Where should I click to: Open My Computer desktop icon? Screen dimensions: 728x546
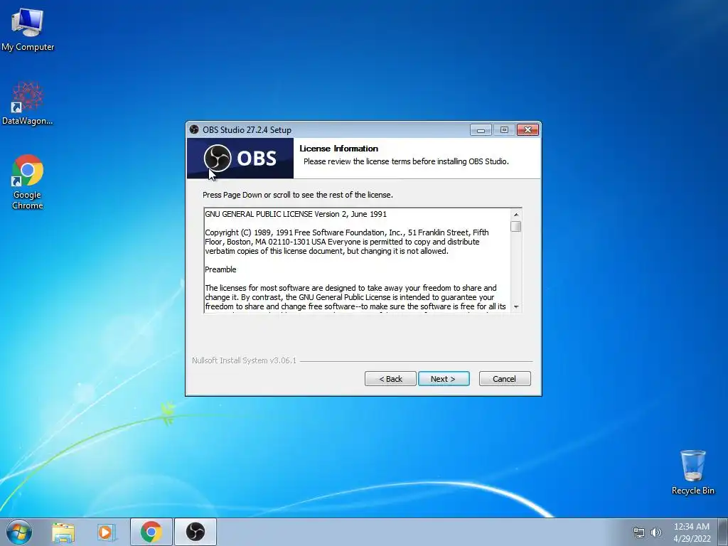[28, 29]
